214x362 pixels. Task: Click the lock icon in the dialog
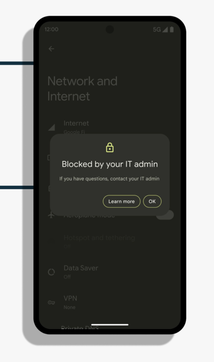(x=110, y=147)
